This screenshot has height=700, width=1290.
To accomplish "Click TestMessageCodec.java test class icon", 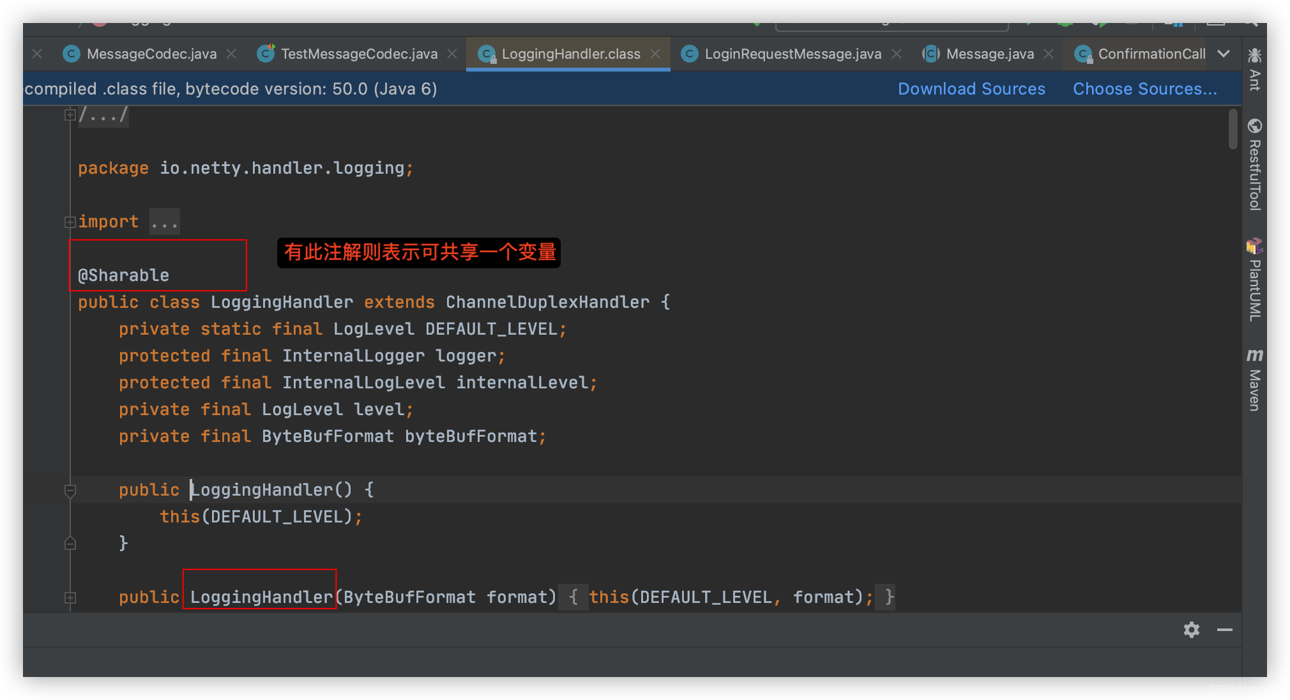I will (x=266, y=54).
